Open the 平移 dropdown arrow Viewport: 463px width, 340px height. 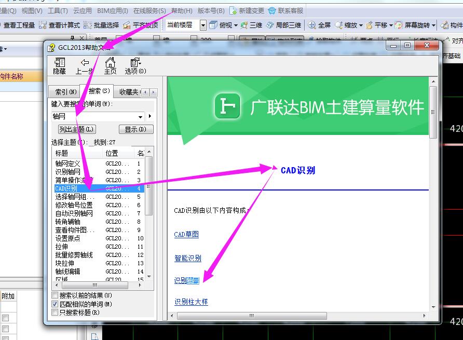tap(391, 25)
